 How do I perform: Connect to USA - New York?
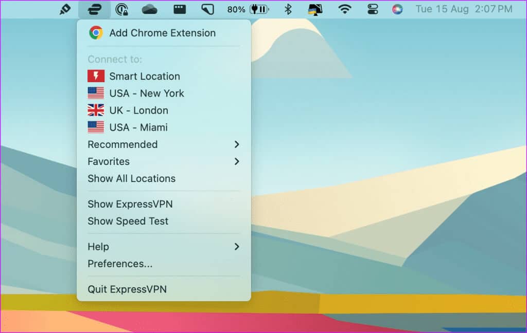(x=146, y=93)
